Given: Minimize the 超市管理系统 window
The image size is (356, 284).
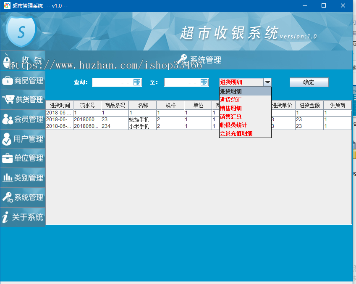Looking at the screenshot, I should tap(305, 6).
